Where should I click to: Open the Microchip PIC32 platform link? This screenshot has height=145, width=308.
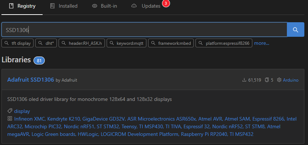coord(43,126)
